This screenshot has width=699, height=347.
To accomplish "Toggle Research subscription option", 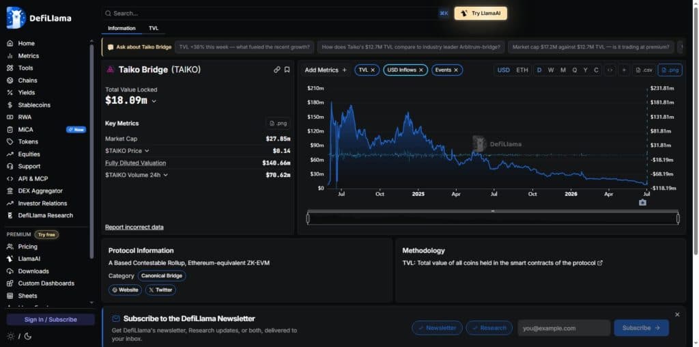I will point(489,328).
